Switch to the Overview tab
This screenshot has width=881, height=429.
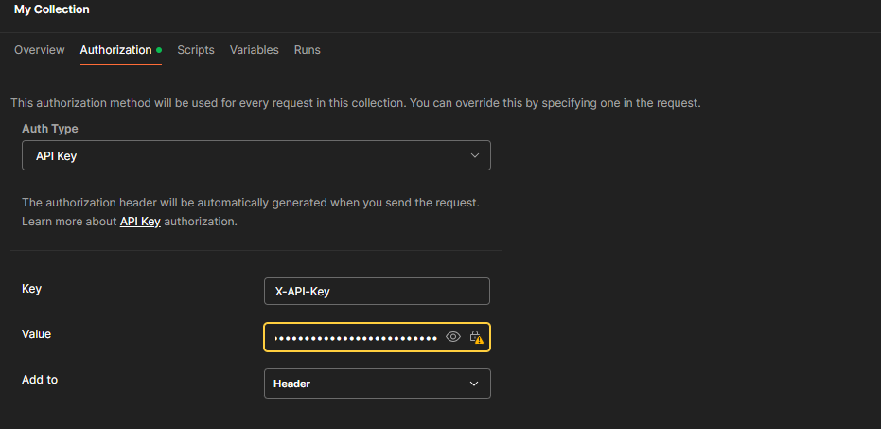(x=40, y=50)
